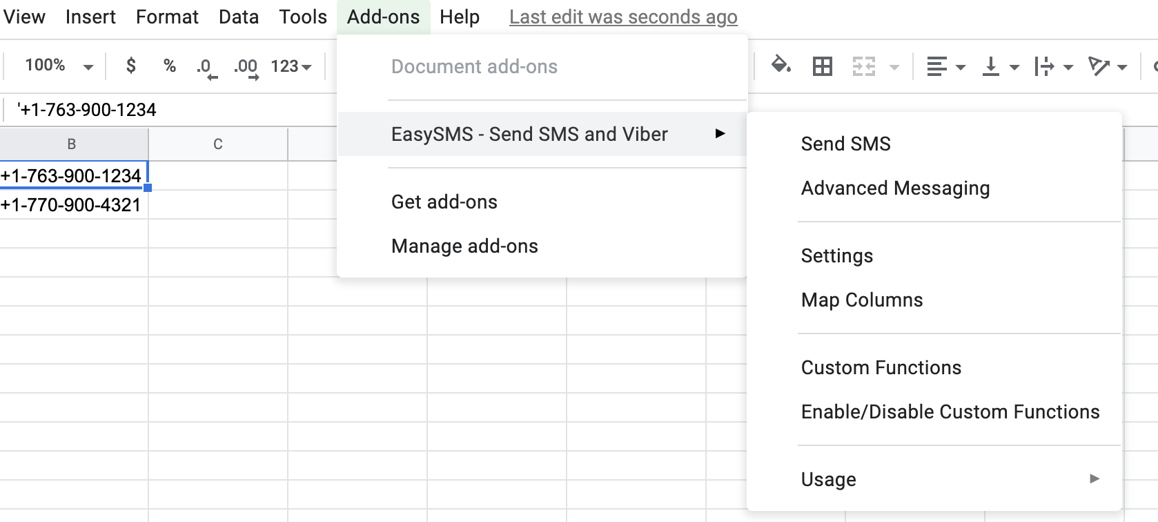Open the fill color paint bucket
Screen dimensions: 1158x522
[x=781, y=66]
